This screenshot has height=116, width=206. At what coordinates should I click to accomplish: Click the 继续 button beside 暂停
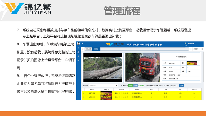pos(135,85)
